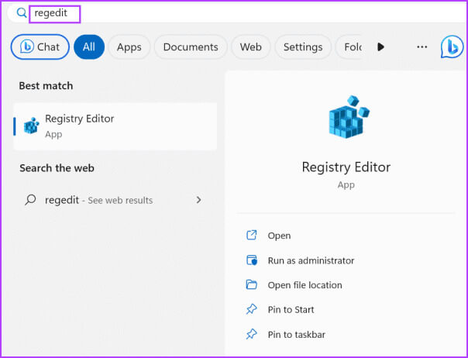Click the Registry Editor title in preview pane

tap(346, 167)
